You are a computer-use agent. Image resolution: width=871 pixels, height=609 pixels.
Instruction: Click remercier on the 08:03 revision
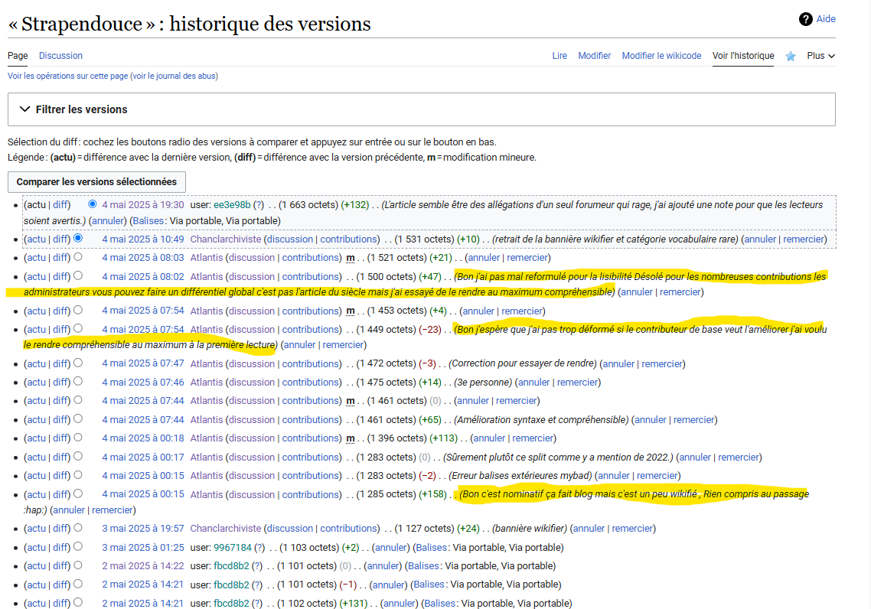[527, 258]
